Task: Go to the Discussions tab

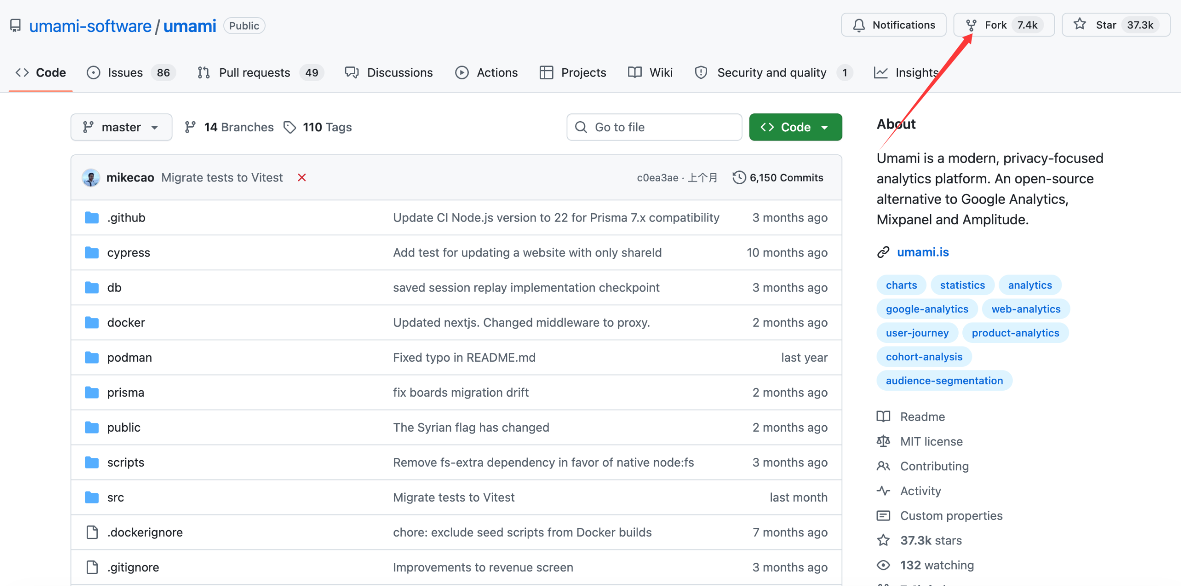Action: coord(389,73)
